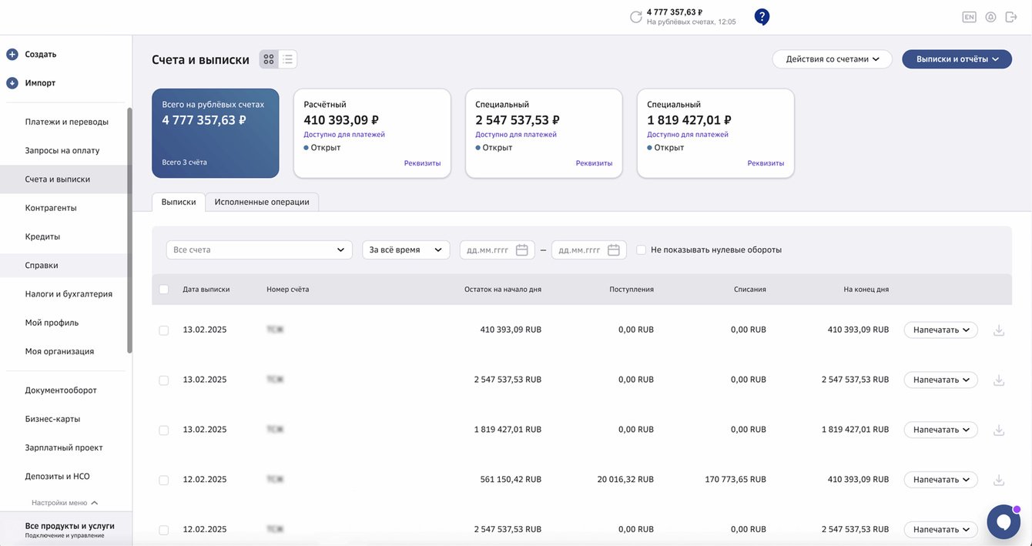Switch language with the EN icon

[969, 17]
